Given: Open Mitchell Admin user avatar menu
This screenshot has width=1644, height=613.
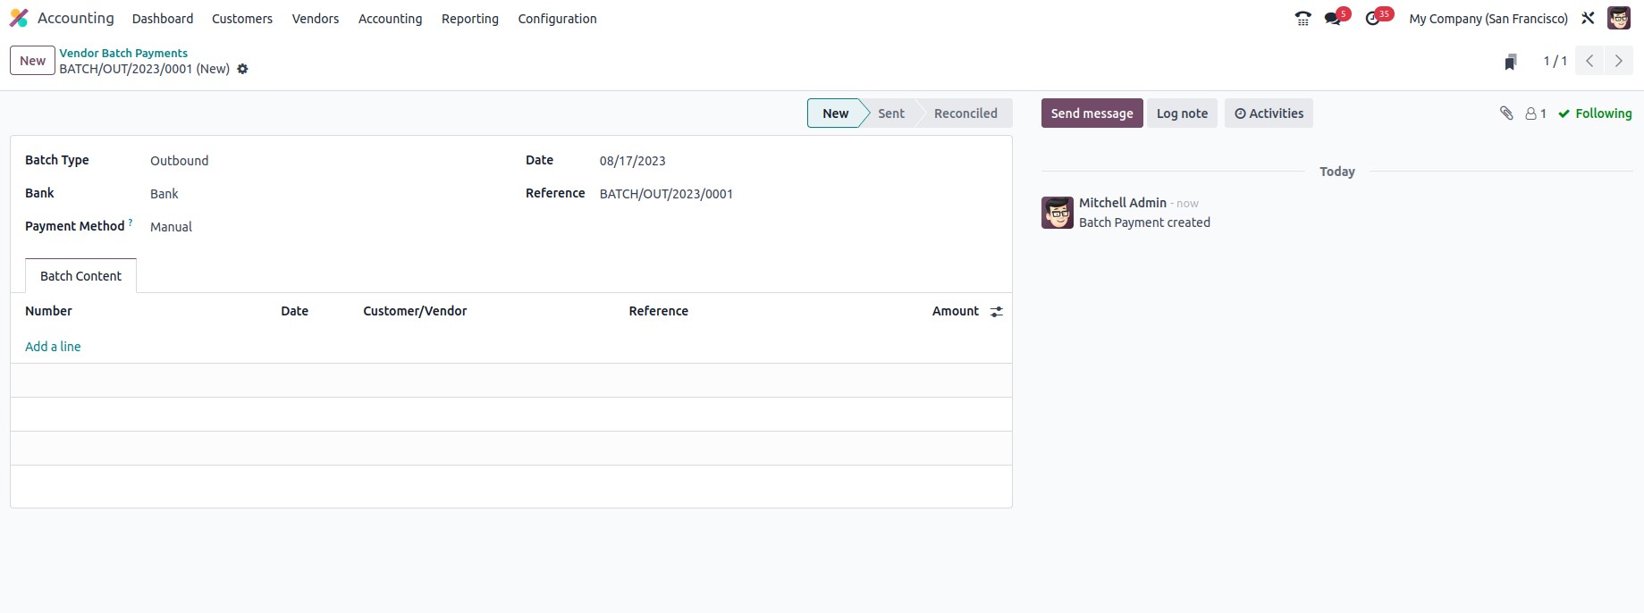Looking at the screenshot, I should (x=1619, y=18).
